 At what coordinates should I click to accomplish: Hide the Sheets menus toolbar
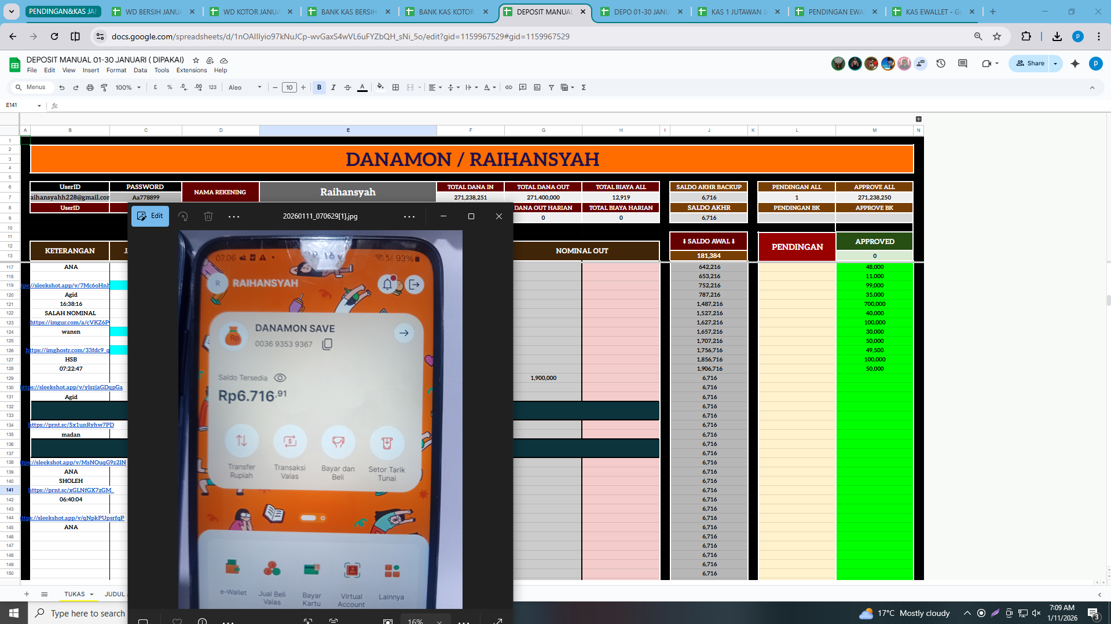[x=1092, y=88]
